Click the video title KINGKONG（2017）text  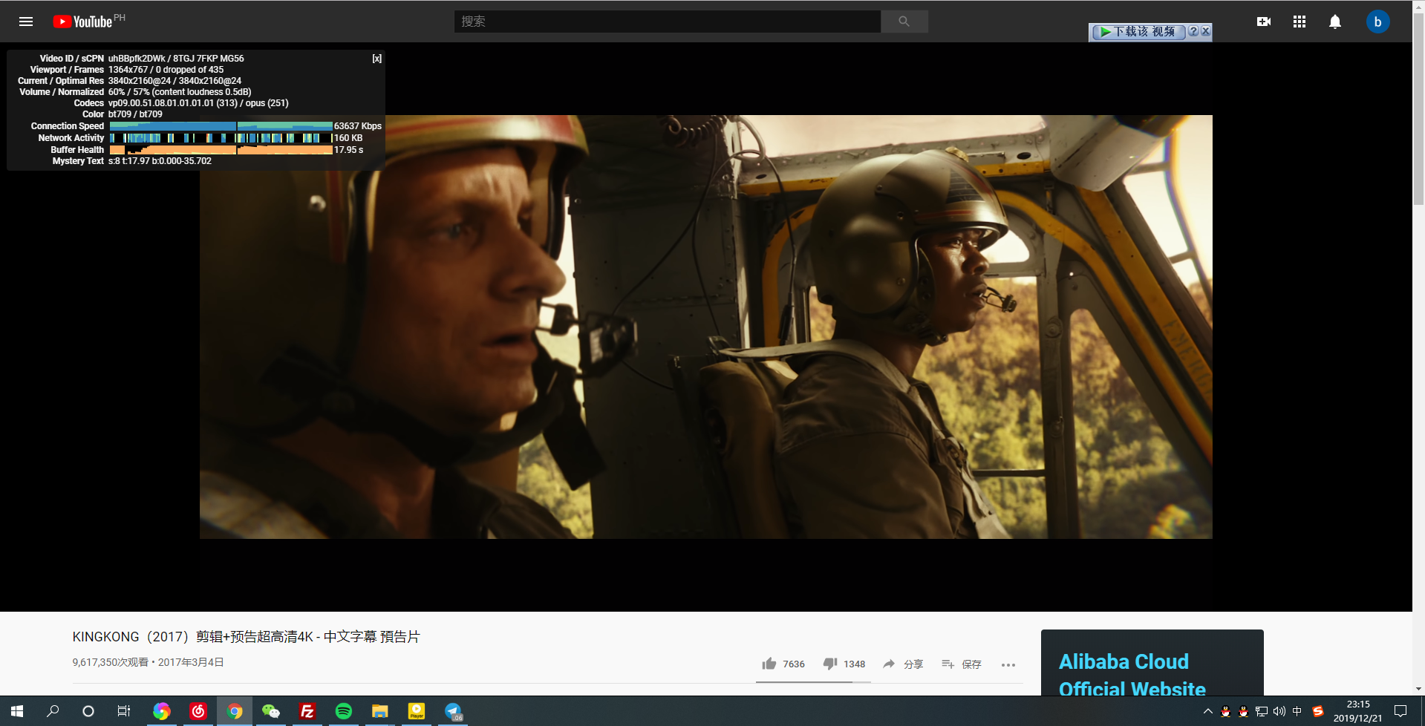(246, 637)
